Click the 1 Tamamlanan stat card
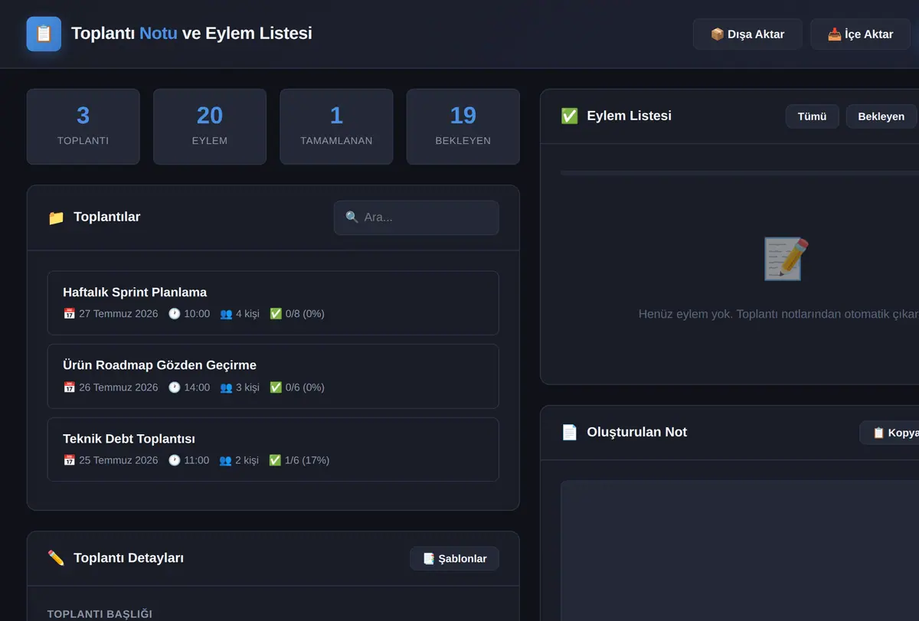 (x=336, y=126)
